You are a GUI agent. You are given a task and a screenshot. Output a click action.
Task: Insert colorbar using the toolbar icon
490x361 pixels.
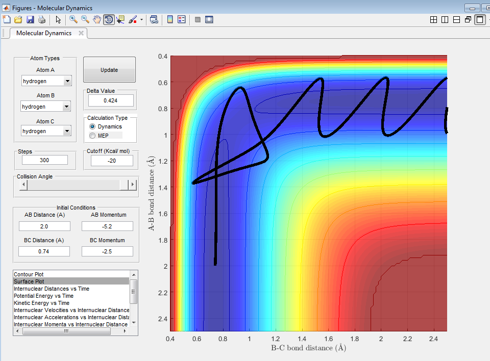[169, 20]
